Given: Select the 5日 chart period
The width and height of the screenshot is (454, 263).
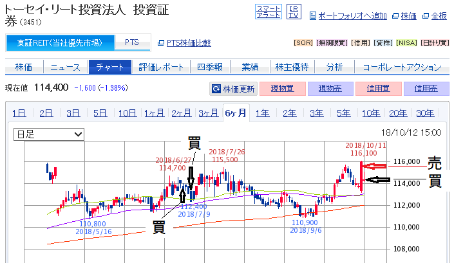Looking at the screenshot, I should point(100,113).
